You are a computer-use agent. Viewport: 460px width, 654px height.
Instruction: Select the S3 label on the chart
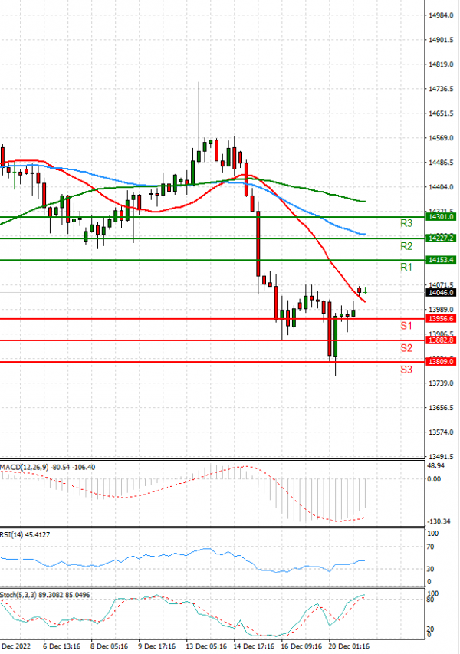click(406, 370)
